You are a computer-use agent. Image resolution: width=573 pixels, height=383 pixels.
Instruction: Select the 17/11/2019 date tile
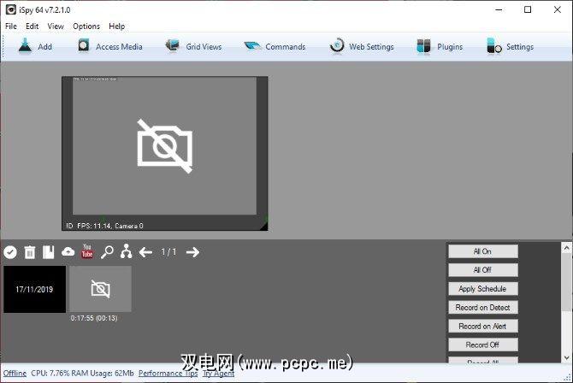coord(35,289)
